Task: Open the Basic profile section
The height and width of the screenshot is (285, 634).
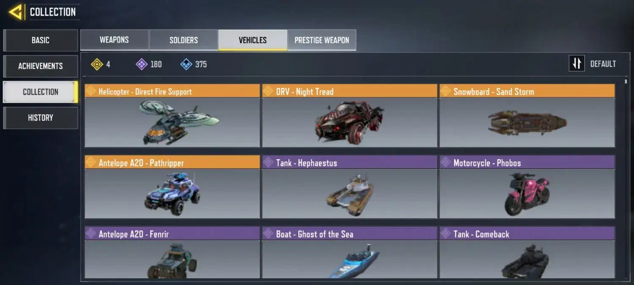Action: pos(41,40)
